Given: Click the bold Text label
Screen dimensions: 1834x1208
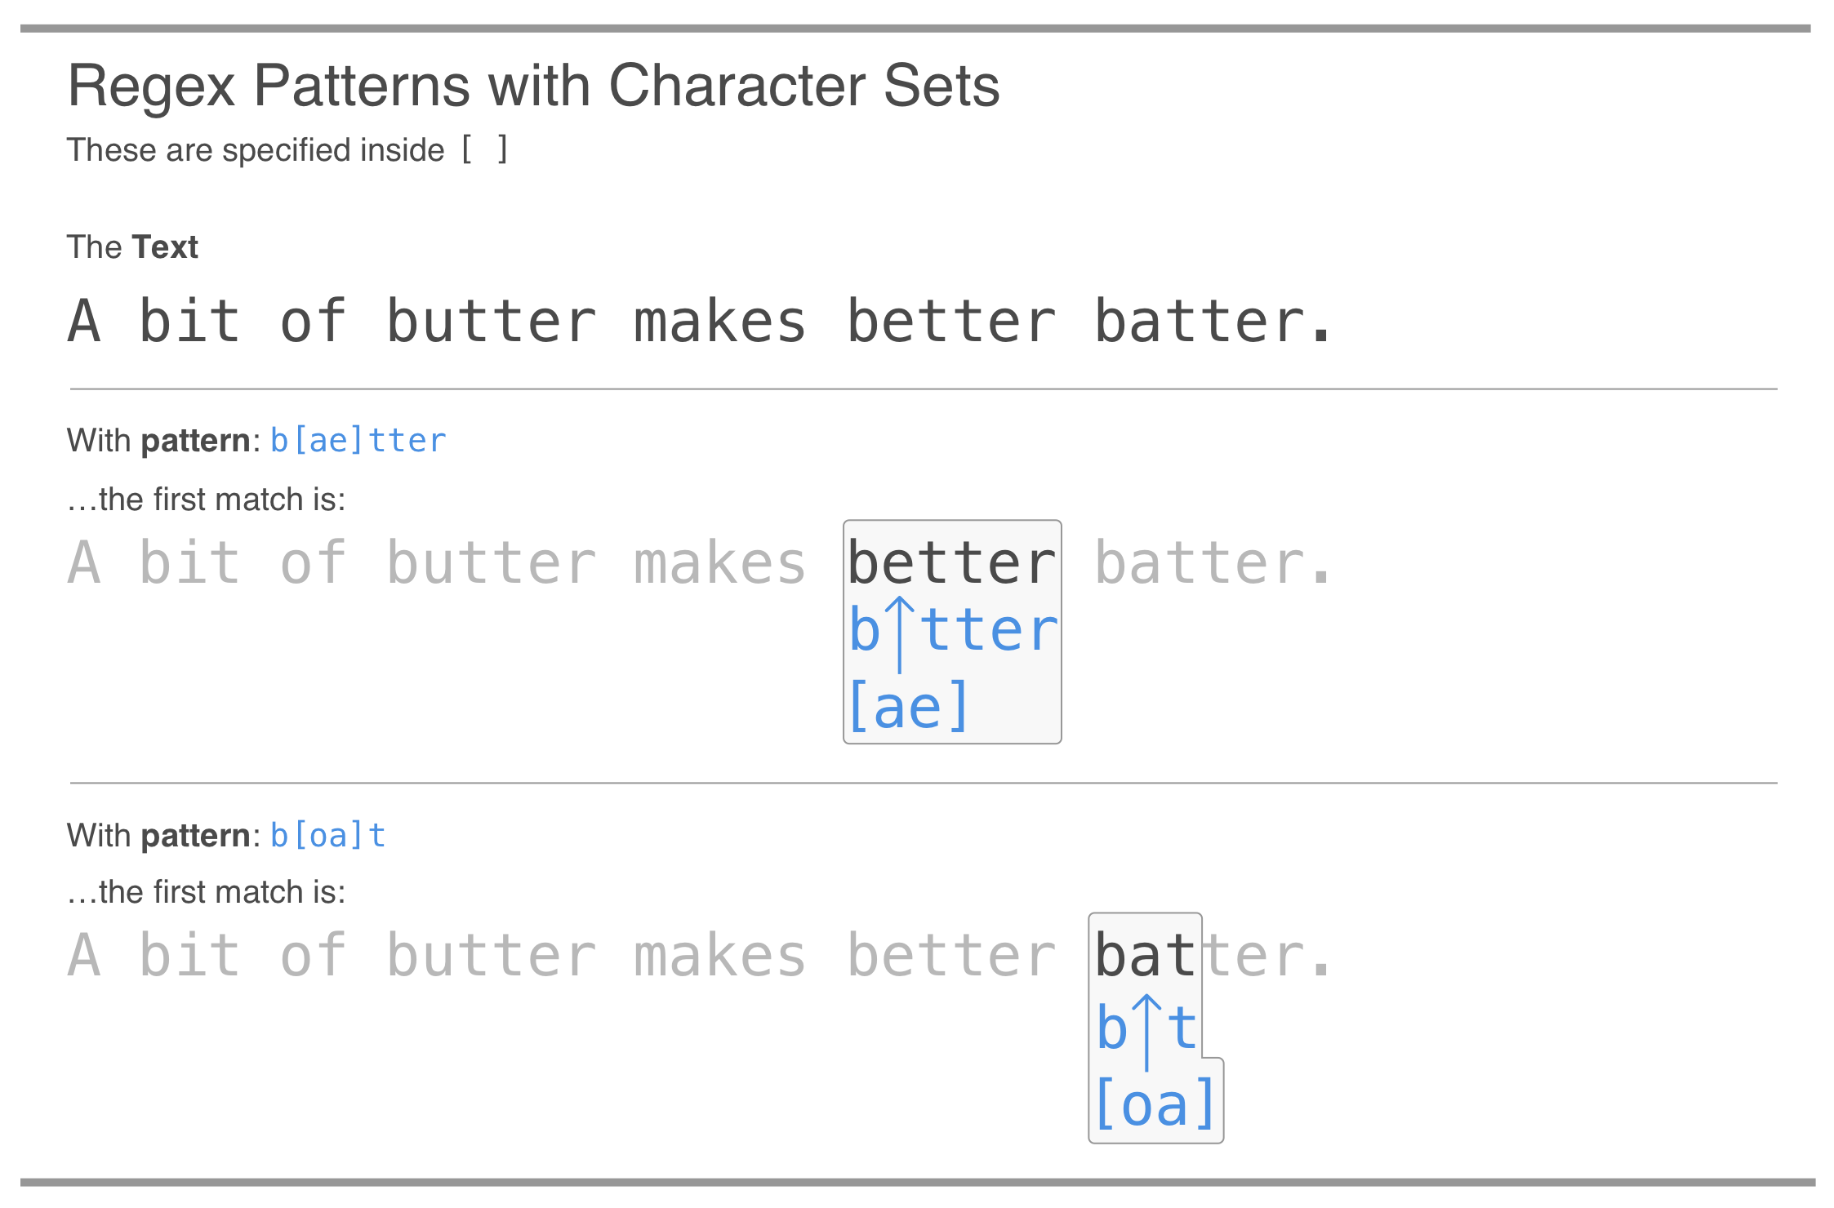Looking at the screenshot, I should [165, 247].
